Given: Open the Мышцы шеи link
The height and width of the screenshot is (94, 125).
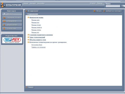Looking at the screenshot, I should click(x=35, y=20).
